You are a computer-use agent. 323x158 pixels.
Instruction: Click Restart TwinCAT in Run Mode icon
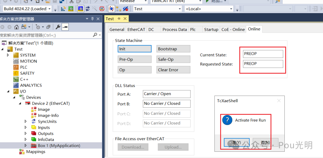point(71,9)
